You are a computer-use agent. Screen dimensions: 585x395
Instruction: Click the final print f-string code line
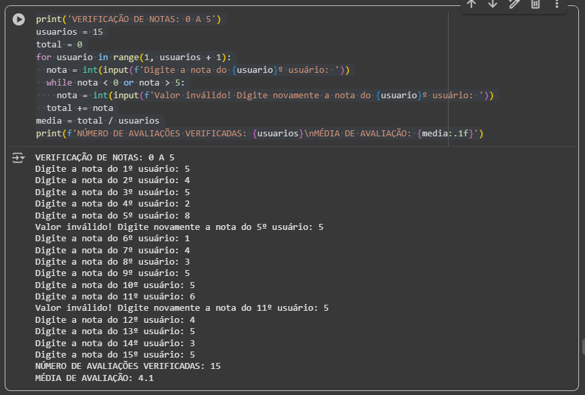259,133
